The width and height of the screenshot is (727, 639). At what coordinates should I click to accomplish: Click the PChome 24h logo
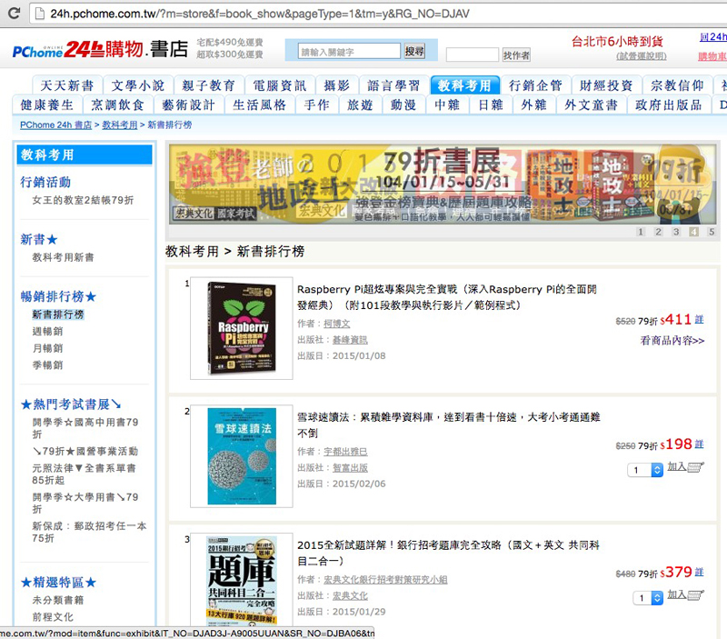click(x=100, y=49)
